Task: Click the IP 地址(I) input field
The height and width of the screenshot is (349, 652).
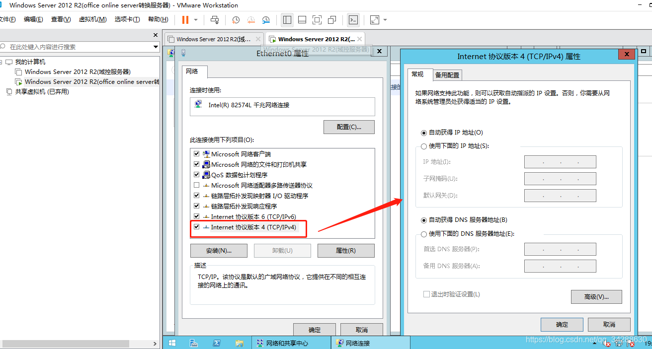Action: point(560,162)
